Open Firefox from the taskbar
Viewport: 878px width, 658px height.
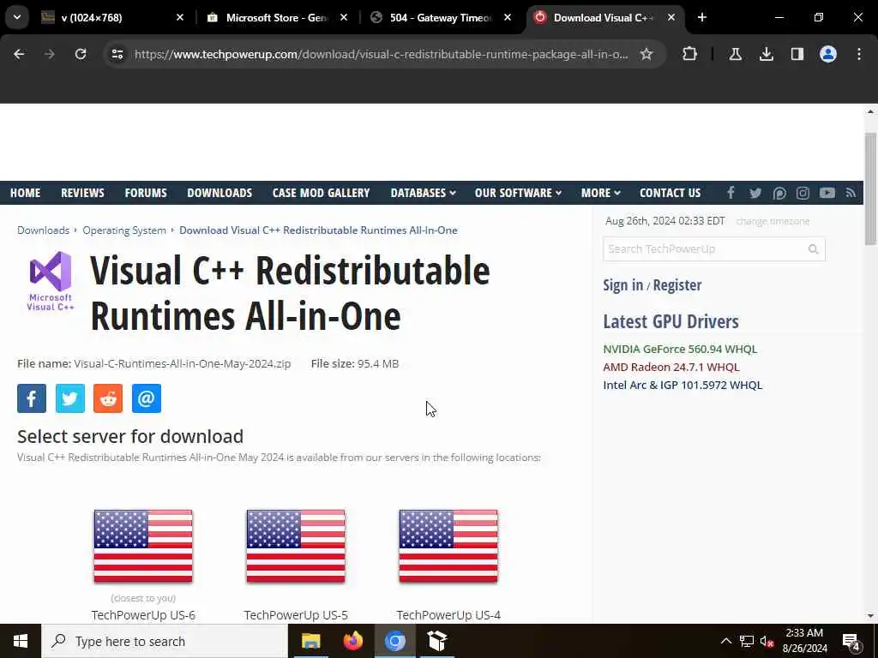click(x=352, y=641)
